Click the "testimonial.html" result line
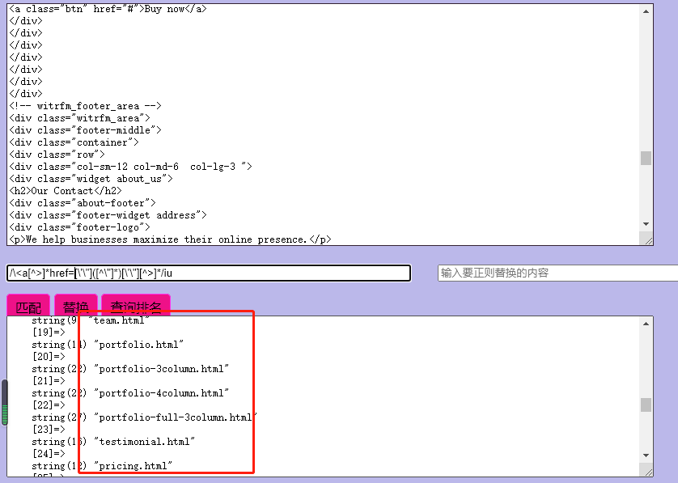Image resolution: width=678 pixels, height=483 pixels. click(146, 442)
